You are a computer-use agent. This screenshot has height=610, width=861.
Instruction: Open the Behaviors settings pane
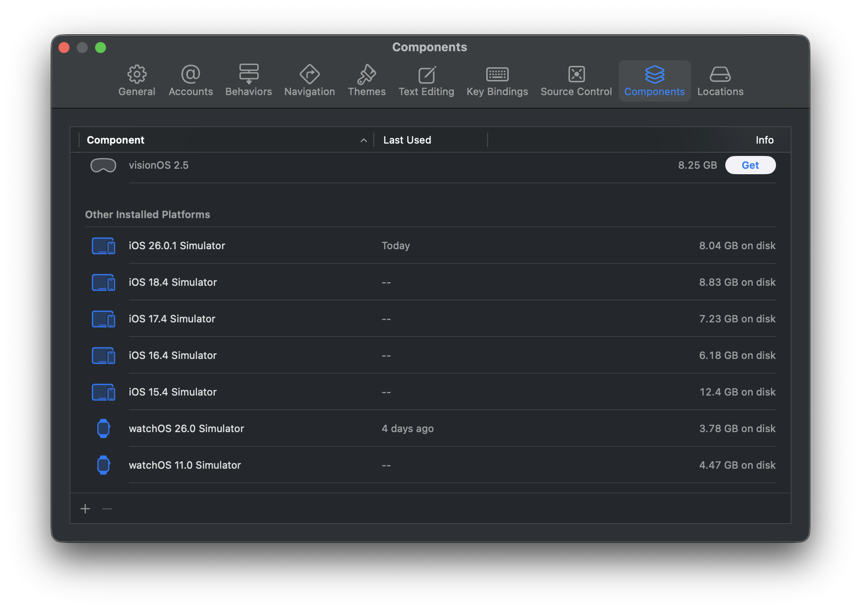[249, 81]
